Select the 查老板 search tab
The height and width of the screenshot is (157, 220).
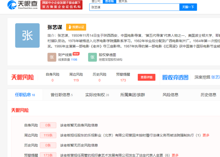(x=109, y=1)
